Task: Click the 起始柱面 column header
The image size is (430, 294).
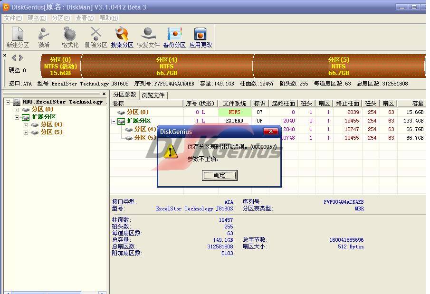Action: point(283,104)
